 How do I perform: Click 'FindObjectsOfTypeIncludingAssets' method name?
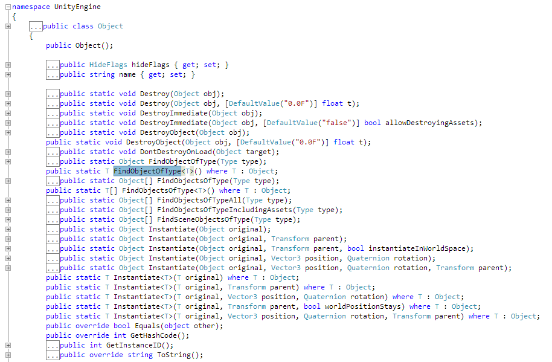(225, 210)
